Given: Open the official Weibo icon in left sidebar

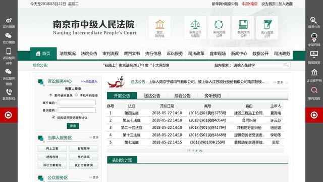Looking at the screenshot, I should 9,21.
